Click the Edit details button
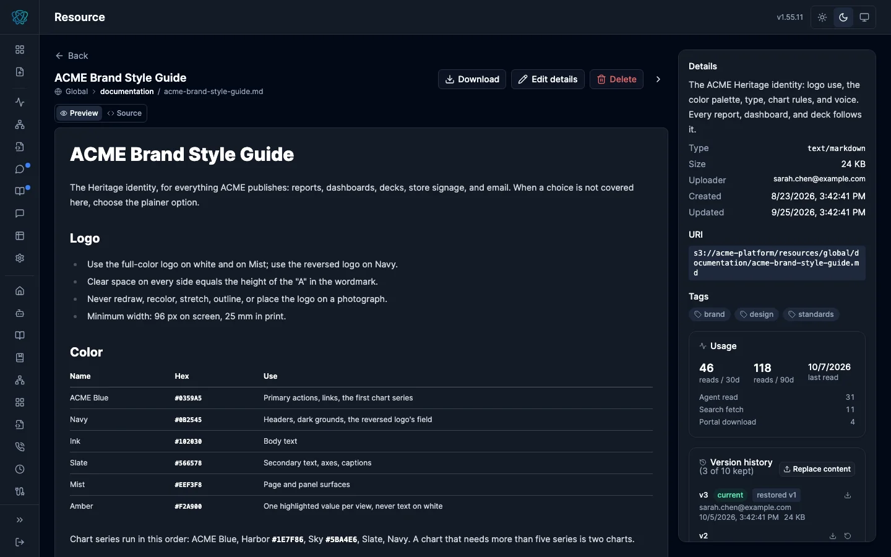Screen dimensions: 891x557 tap(548, 79)
